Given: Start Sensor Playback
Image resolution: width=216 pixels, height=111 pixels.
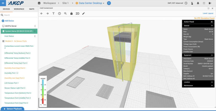Looking at the screenshot, I should [13, 109].
